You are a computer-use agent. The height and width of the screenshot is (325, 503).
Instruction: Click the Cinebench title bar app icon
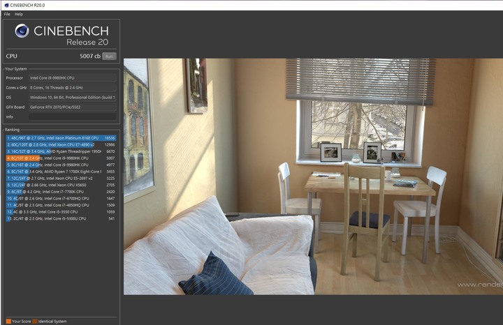click(6, 5)
